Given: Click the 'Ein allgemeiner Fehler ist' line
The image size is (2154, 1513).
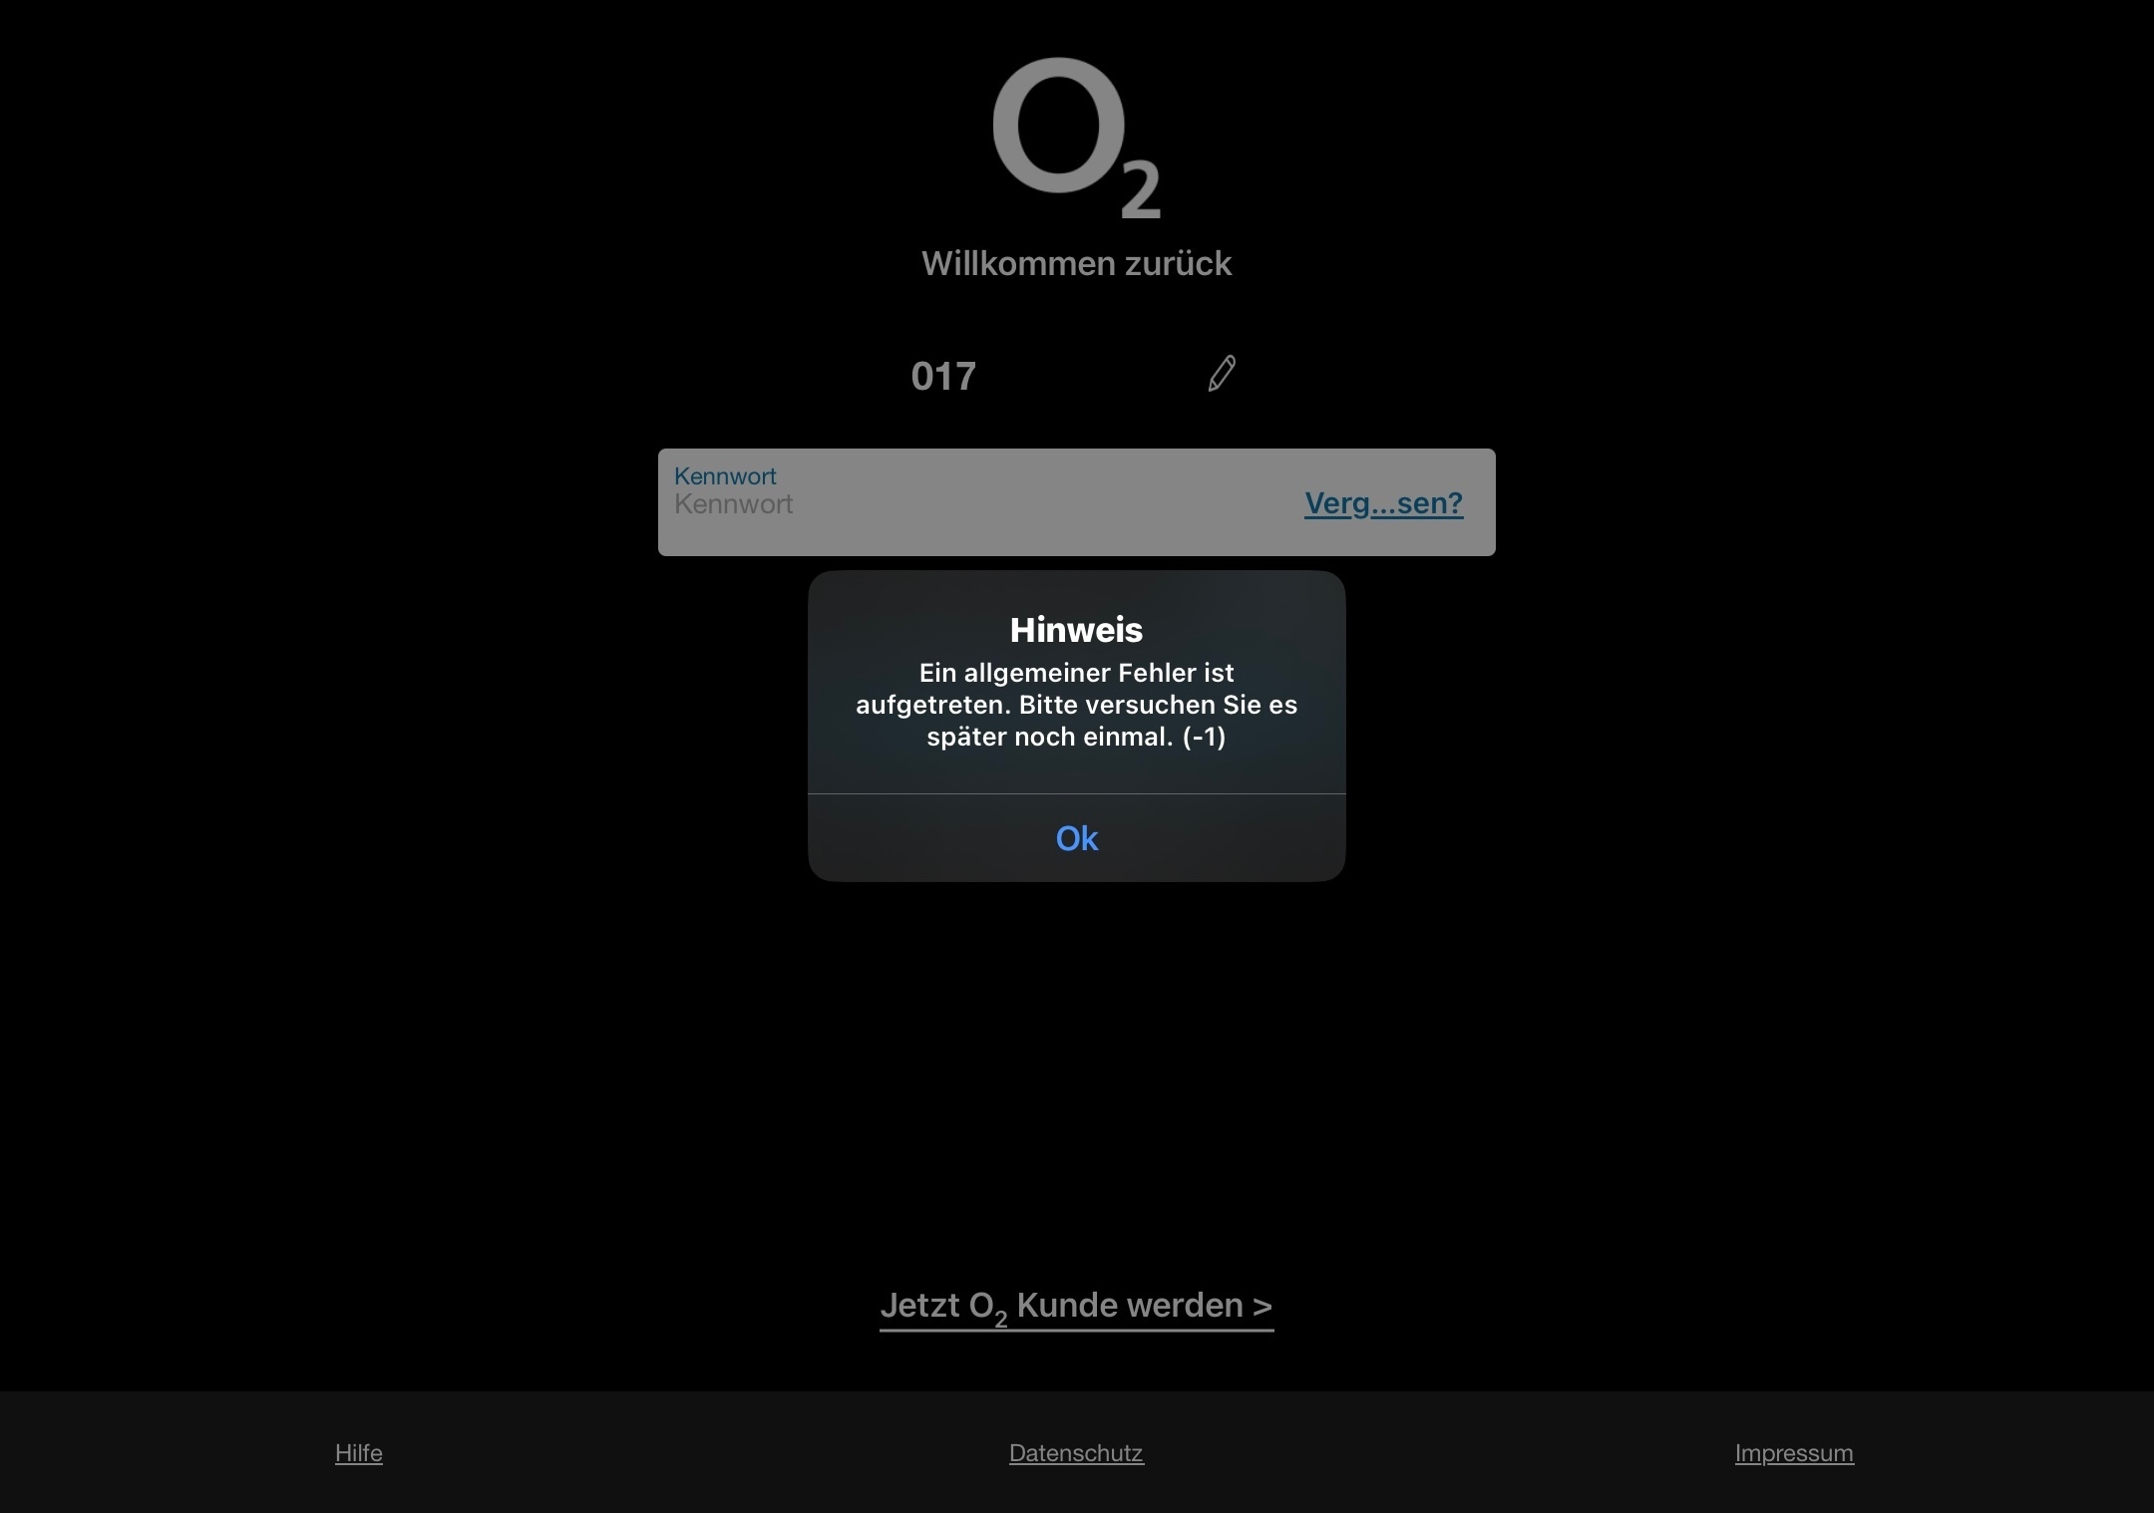Looking at the screenshot, I should (x=1077, y=673).
